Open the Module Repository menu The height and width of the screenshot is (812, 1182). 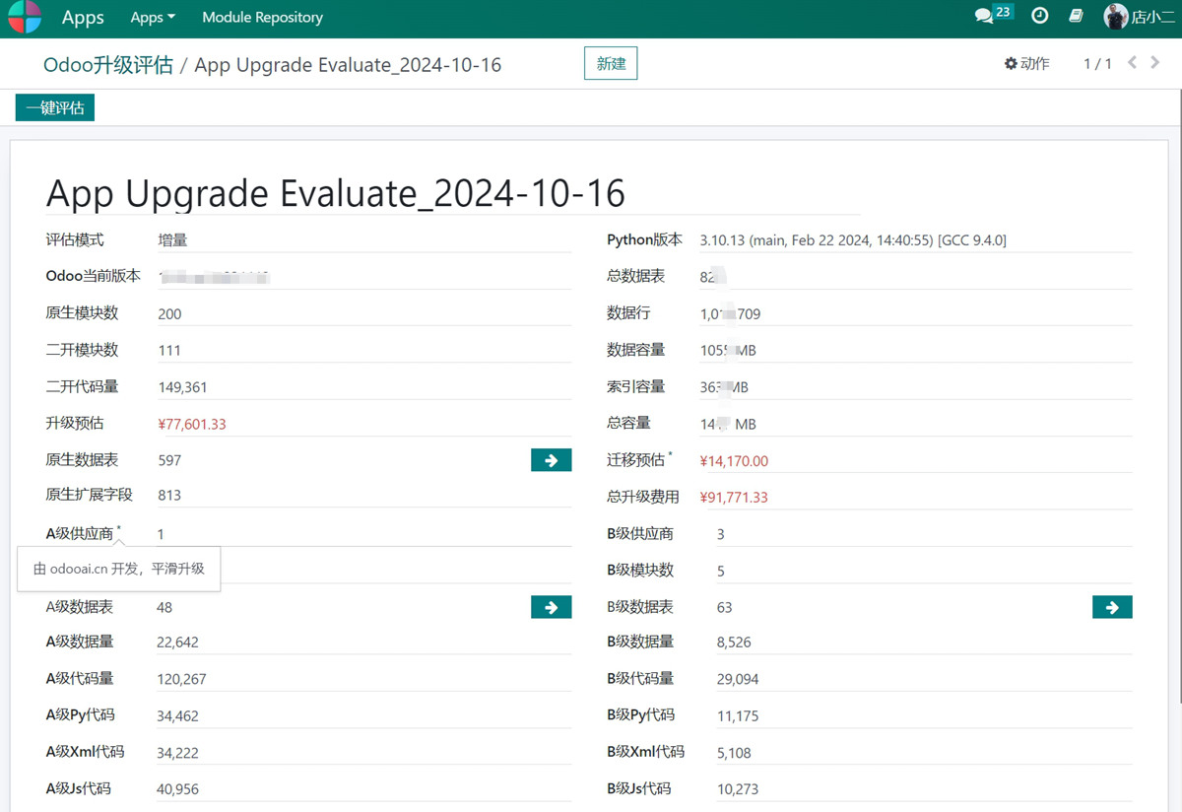coord(262,17)
